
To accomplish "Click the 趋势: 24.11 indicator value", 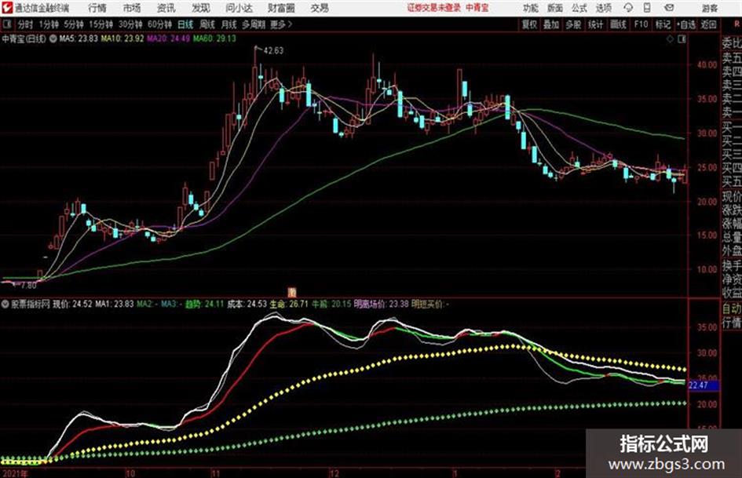I will point(204,304).
